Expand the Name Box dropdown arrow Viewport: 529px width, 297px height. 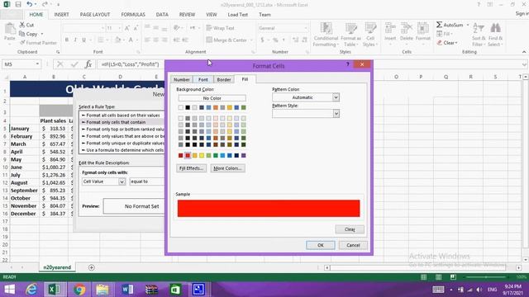click(x=37, y=64)
